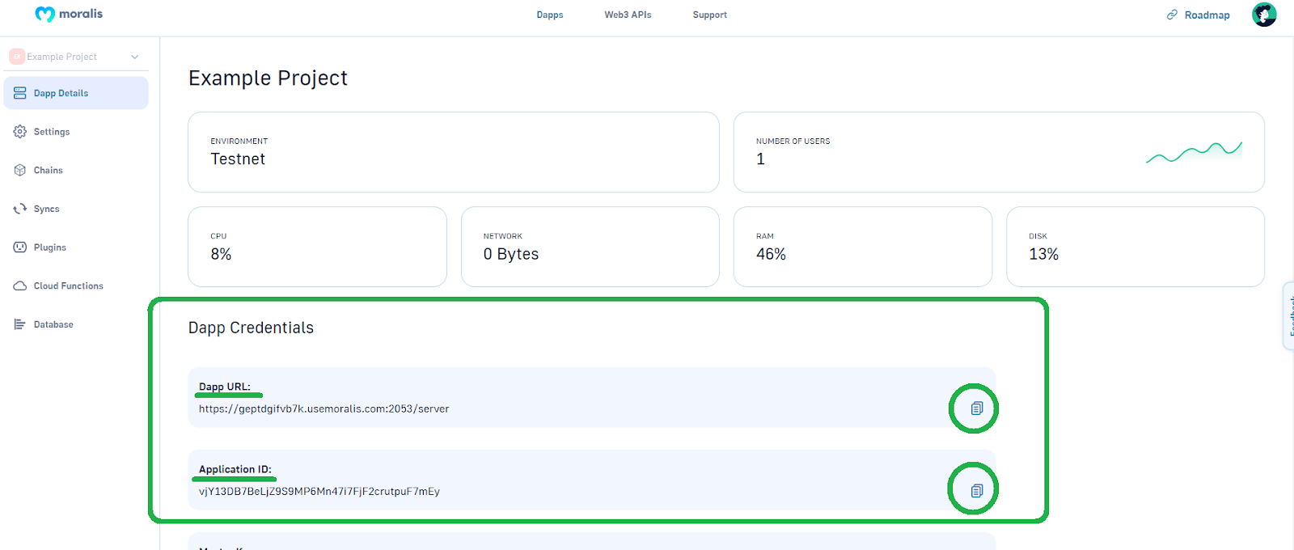Click the CPU 8% value

(221, 254)
